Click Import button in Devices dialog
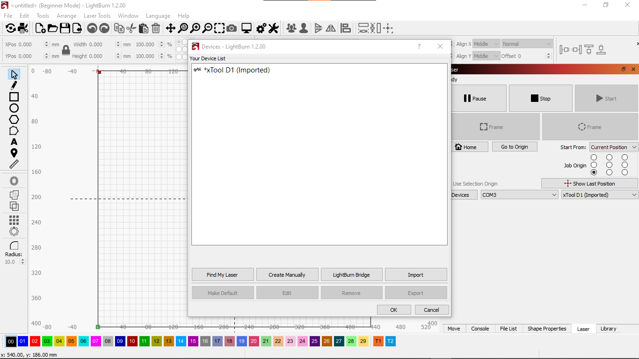 coord(416,275)
